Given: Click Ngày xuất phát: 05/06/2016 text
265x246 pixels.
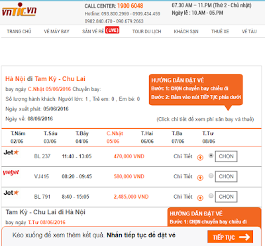Looking at the screenshot, I should tap(37, 109).
